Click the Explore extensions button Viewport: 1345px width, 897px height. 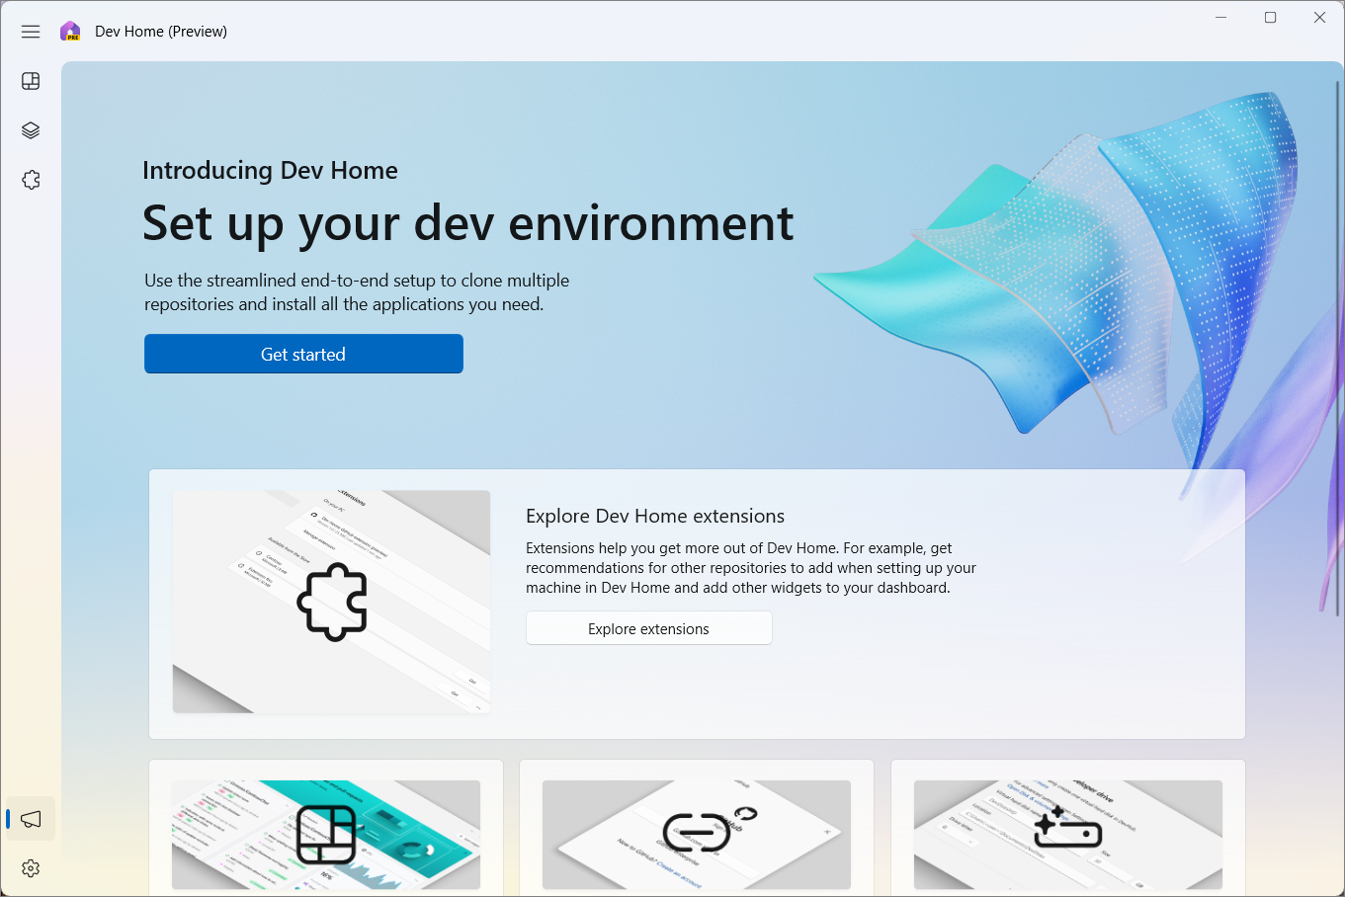pyautogui.click(x=648, y=627)
